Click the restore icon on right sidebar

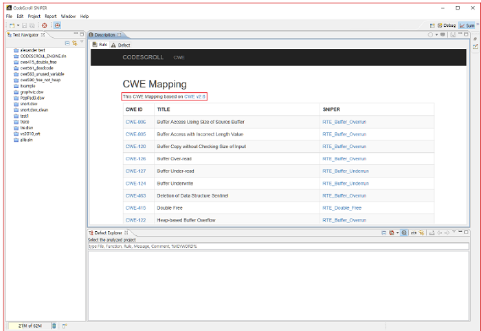(476, 39)
